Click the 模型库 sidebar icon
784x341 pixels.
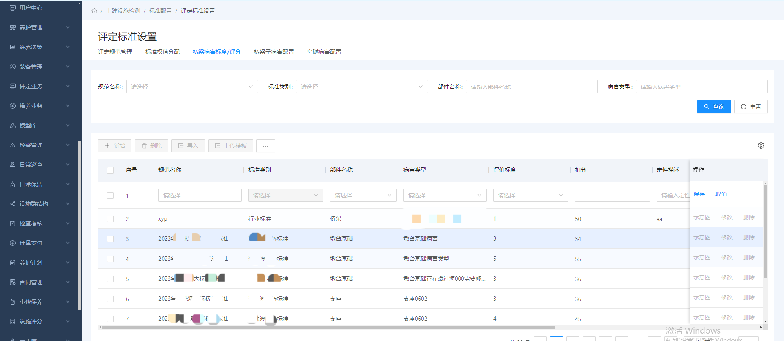point(13,125)
